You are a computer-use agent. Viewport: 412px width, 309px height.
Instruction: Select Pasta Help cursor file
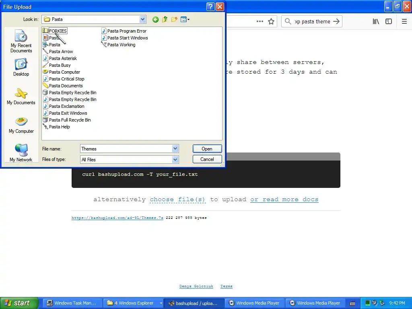click(56, 127)
